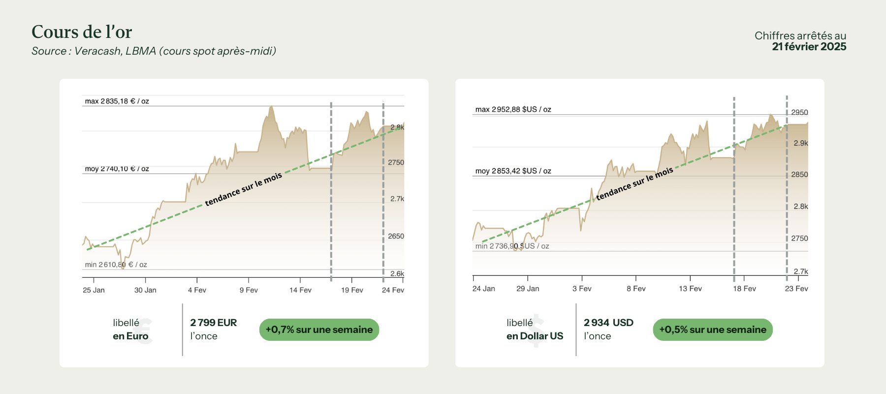Click "l'once" under the '2 799 EUR' price

[204, 336]
